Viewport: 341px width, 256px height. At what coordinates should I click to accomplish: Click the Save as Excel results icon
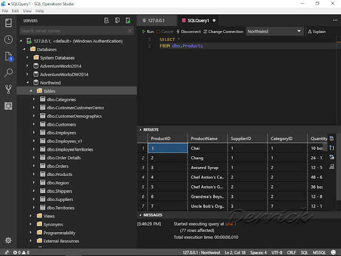click(331, 157)
